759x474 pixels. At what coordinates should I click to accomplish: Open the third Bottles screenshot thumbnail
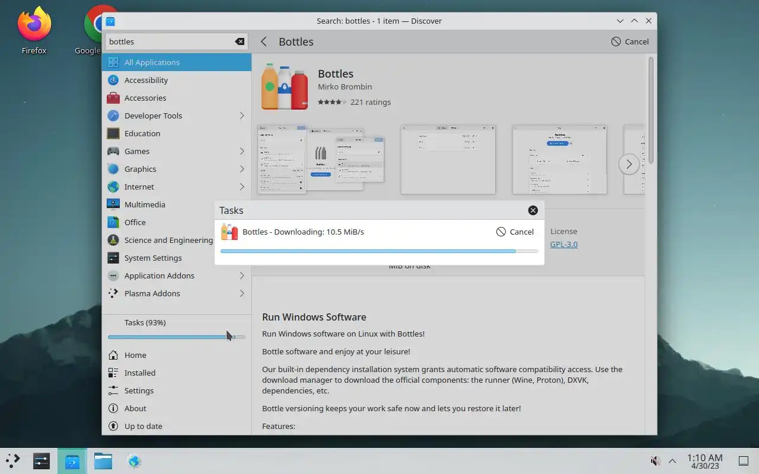[x=560, y=159]
